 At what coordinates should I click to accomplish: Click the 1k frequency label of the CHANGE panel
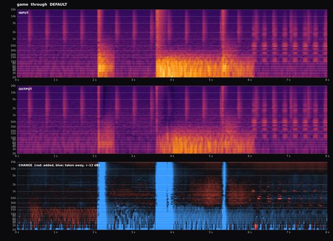14,191
